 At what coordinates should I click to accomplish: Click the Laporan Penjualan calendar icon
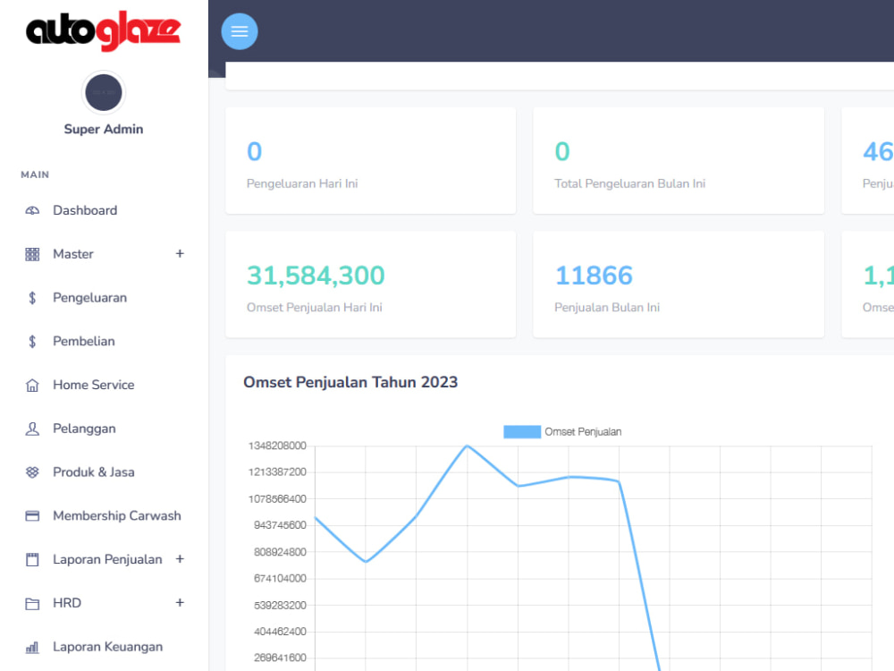coord(32,560)
